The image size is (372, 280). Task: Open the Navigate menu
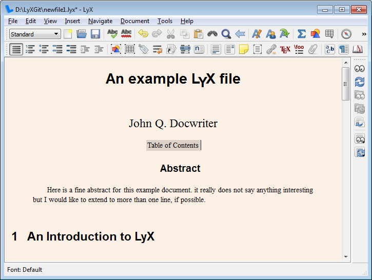click(100, 21)
